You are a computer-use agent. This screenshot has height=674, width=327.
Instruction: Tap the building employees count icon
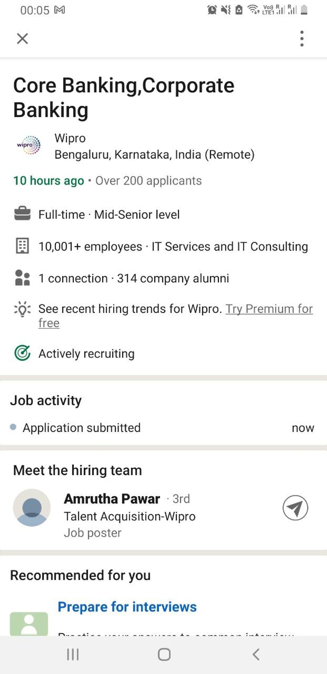22,246
